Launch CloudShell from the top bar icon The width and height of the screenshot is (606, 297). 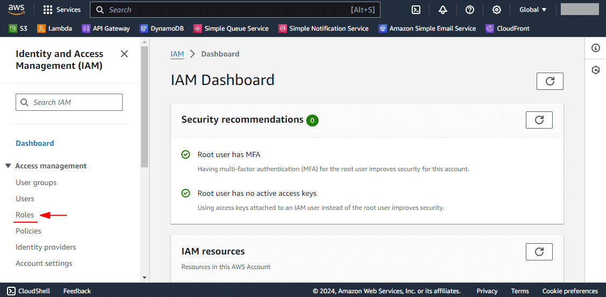[416, 10]
